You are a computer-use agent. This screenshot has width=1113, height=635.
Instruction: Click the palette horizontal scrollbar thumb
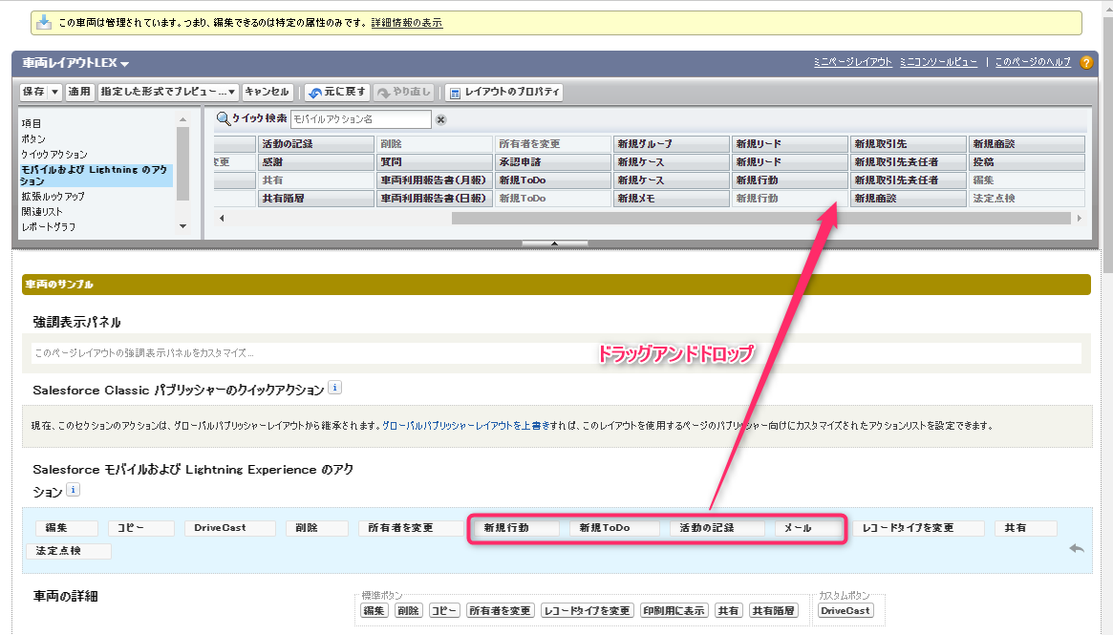tap(760, 219)
